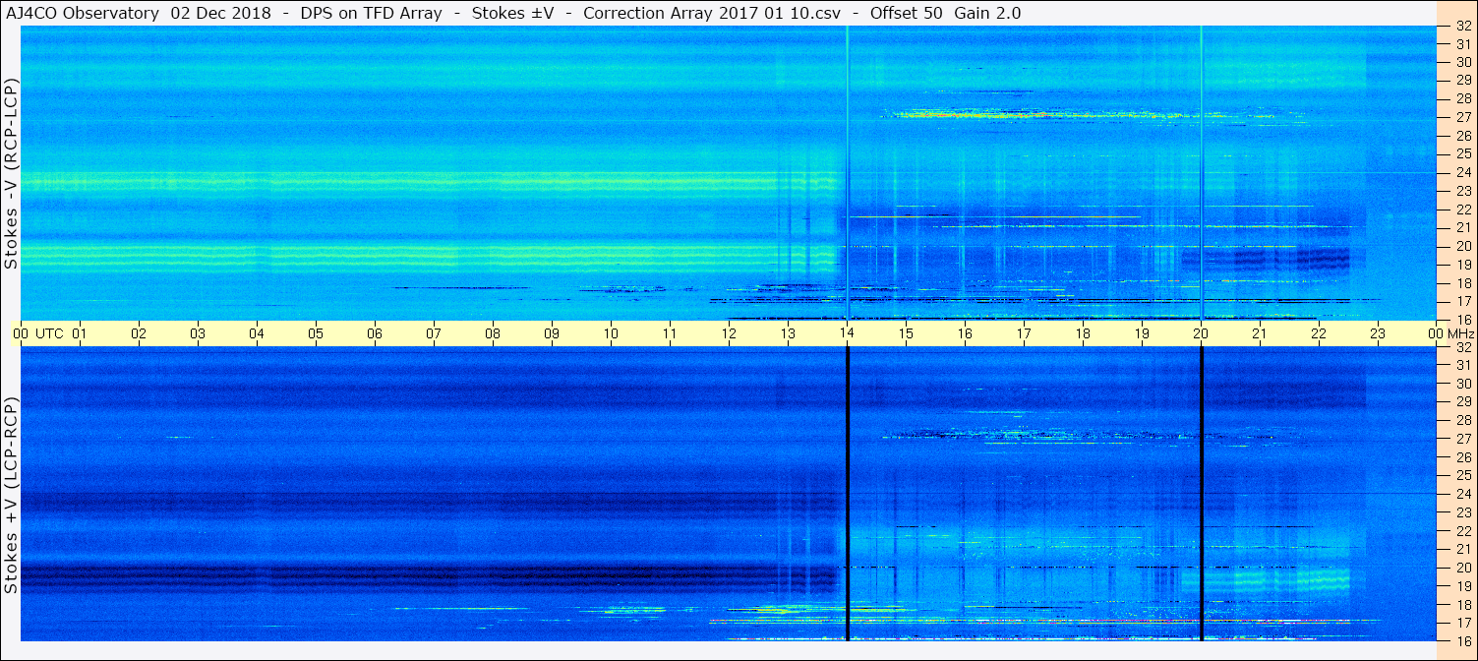
Task: Select the 18 frequency label of lower panel
Action: [1463, 605]
